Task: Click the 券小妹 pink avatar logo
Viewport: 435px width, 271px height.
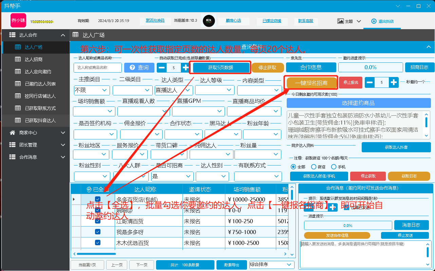Action: 18,20
